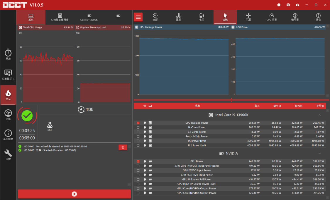Show the CPU Frequency sensors tab

(x=272, y=17)
